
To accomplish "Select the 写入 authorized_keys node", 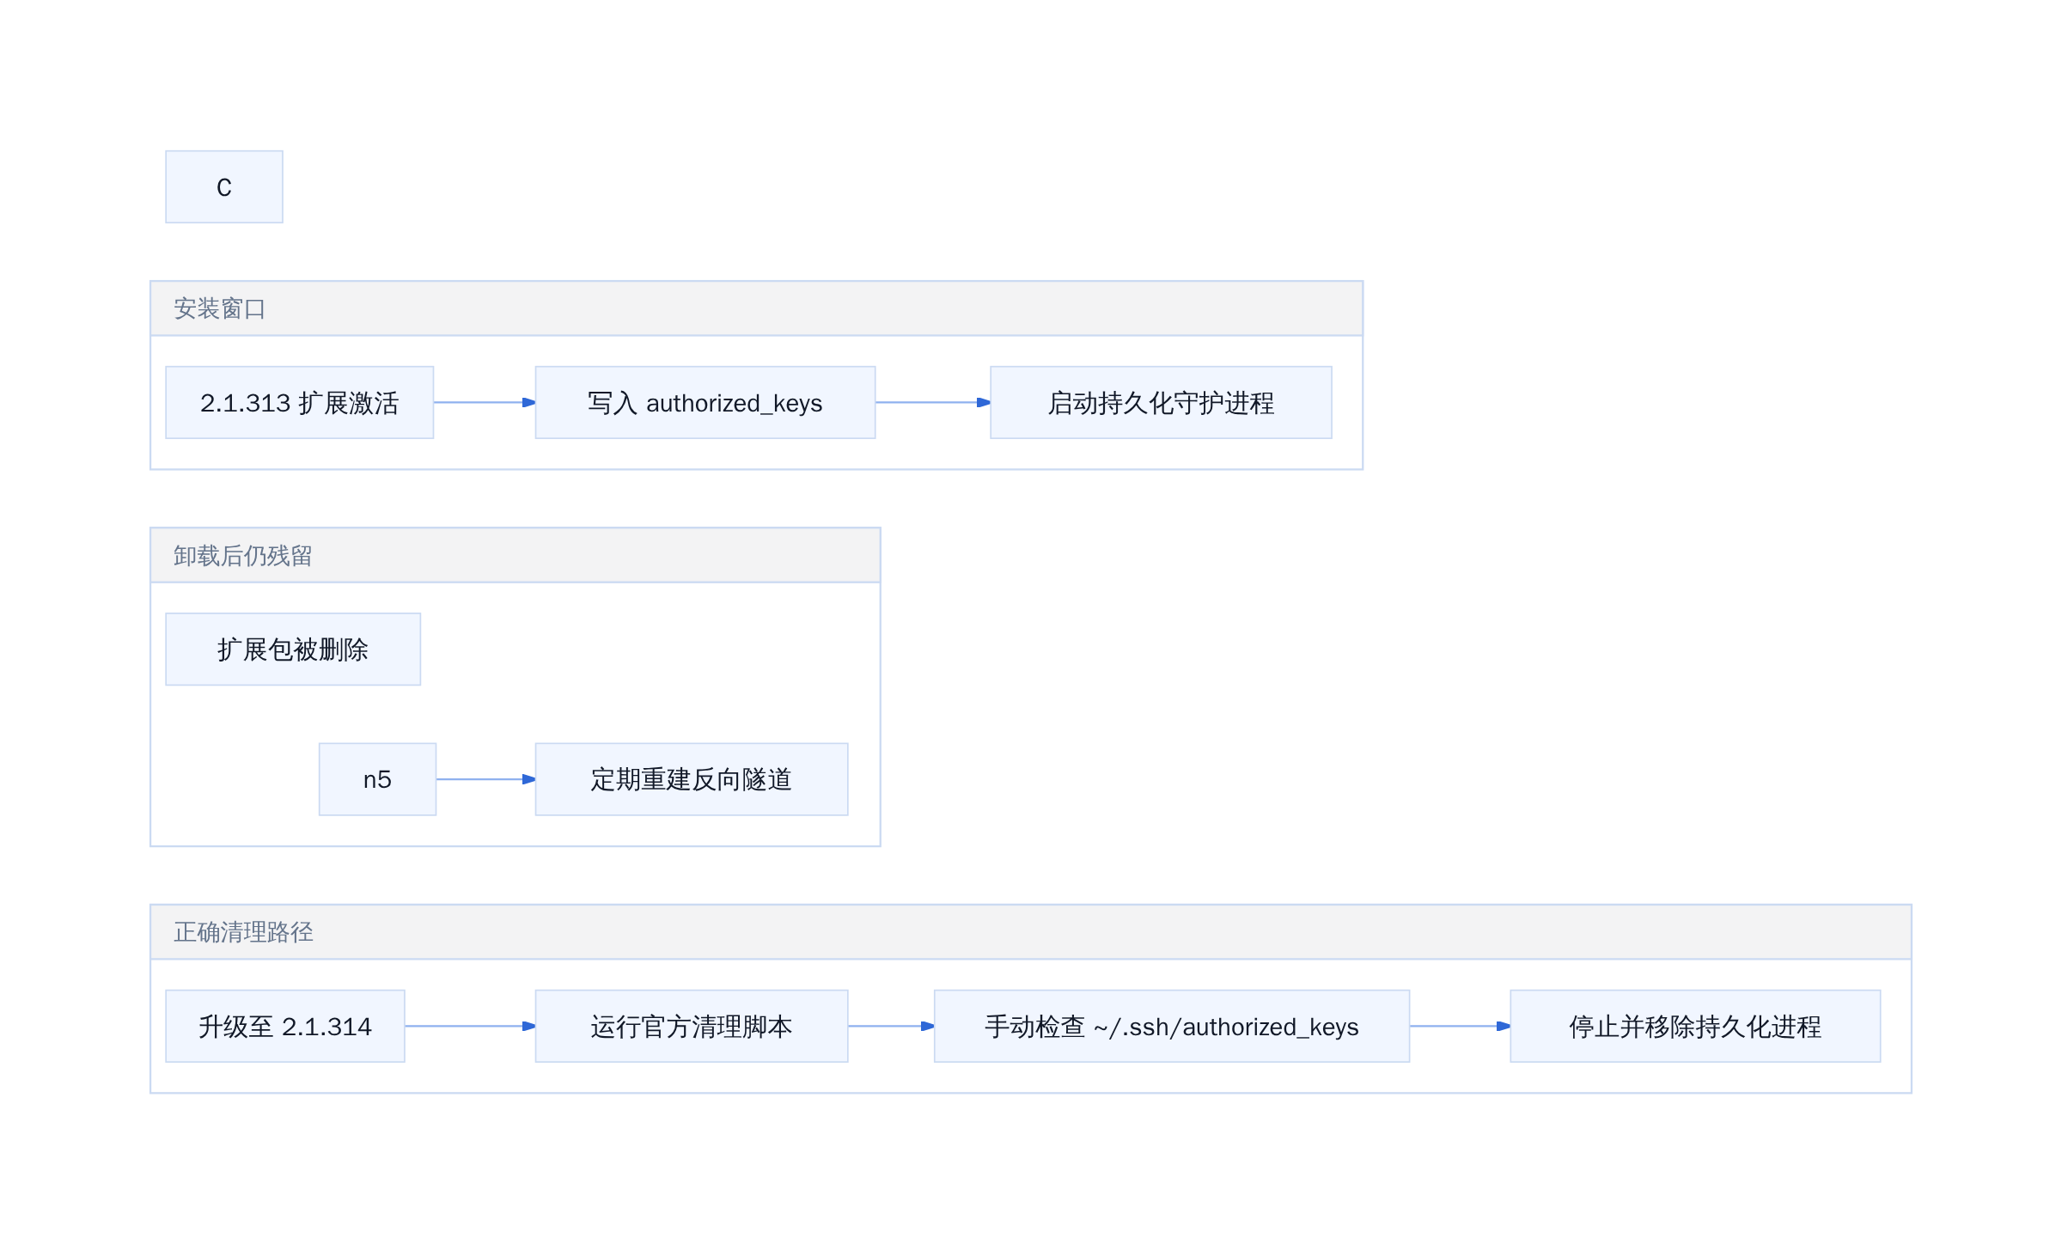I will (705, 402).
